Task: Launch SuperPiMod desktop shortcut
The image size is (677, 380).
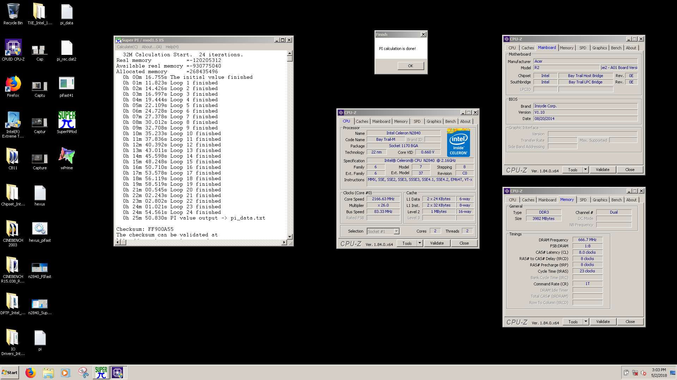Action: pos(67,123)
